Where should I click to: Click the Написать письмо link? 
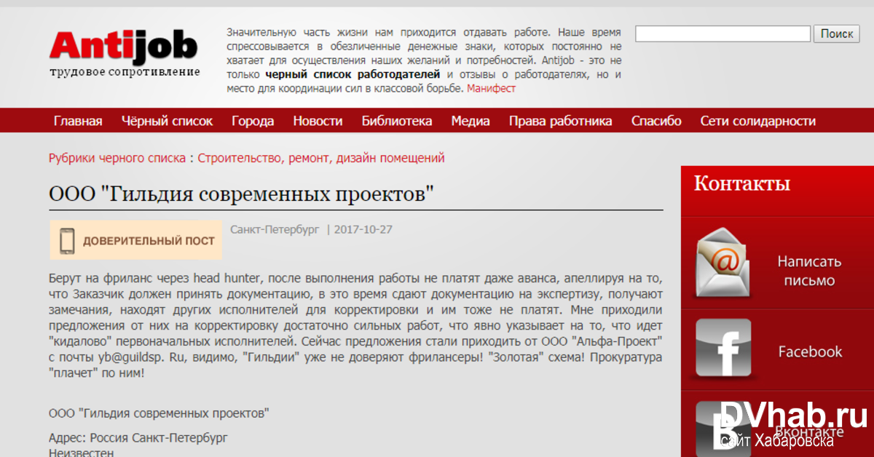[x=809, y=271]
